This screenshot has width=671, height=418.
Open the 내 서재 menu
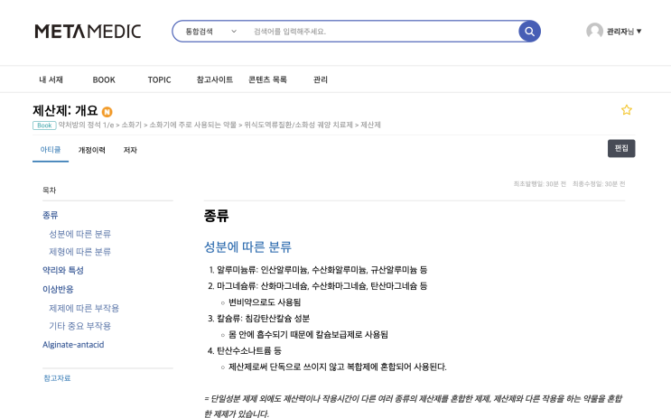[51, 79]
